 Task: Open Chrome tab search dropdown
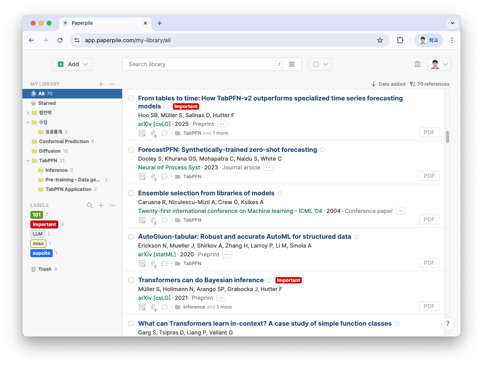(x=452, y=23)
